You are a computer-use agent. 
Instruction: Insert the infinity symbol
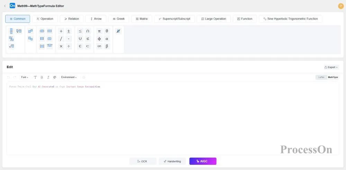99,46
